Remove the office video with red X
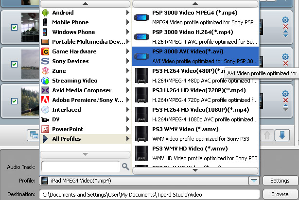 [x=285, y=27]
